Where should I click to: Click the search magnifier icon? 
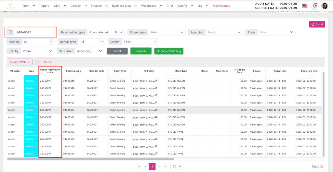[x=10, y=32]
